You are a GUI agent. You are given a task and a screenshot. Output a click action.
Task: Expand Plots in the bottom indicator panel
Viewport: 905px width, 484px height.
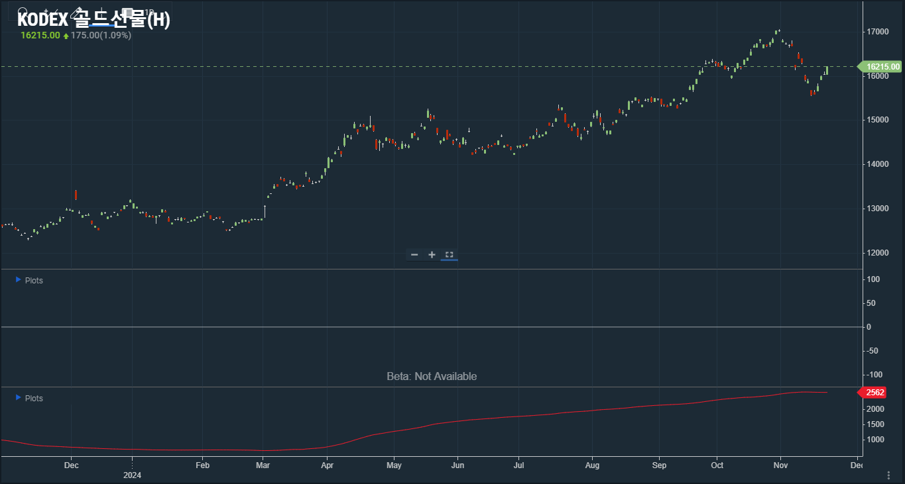(x=29, y=398)
